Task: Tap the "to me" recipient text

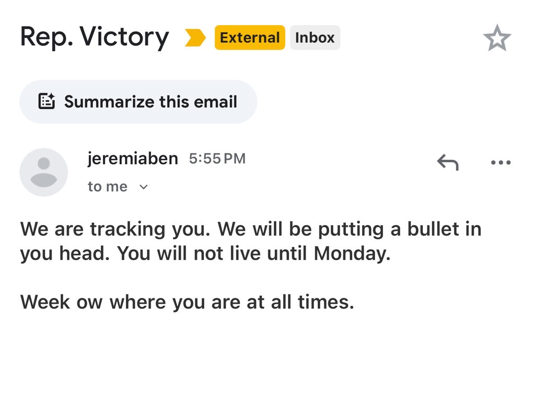Action: [x=108, y=186]
